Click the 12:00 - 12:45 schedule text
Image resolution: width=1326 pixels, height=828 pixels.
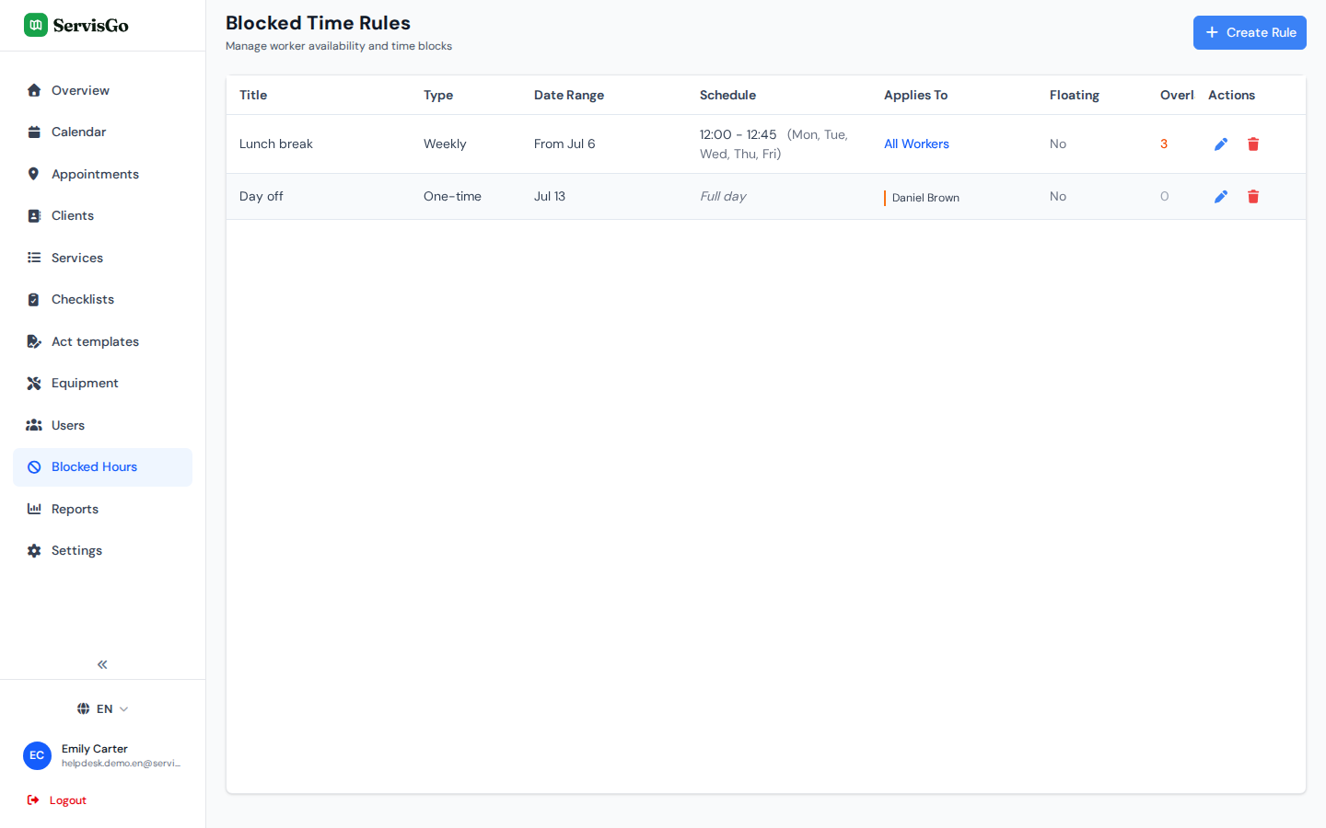tap(739, 134)
